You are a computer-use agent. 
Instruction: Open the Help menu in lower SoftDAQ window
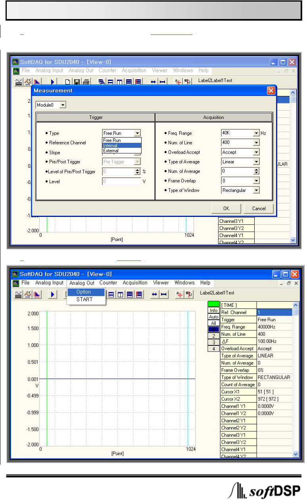205,283
